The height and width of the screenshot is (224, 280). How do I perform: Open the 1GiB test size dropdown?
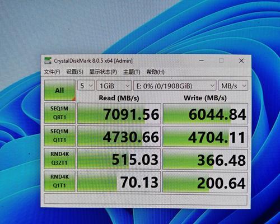pyautogui.click(x=114, y=86)
